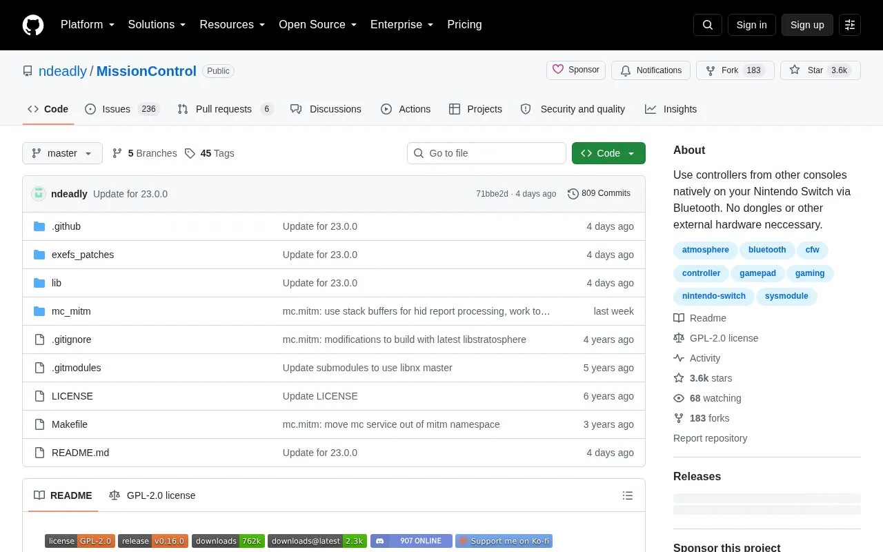The image size is (883, 552).
Task: Open the appearance settings sliders icon
Action: (850, 25)
